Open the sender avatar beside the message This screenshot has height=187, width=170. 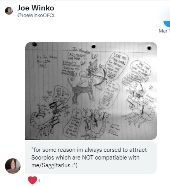coord(13,166)
